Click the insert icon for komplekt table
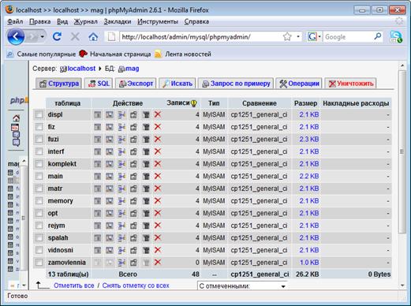The image size is (411, 306). [x=121, y=164]
